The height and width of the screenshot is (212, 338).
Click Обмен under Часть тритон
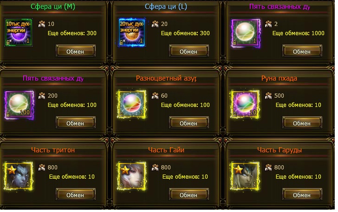pyautogui.click(x=75, y=194)
